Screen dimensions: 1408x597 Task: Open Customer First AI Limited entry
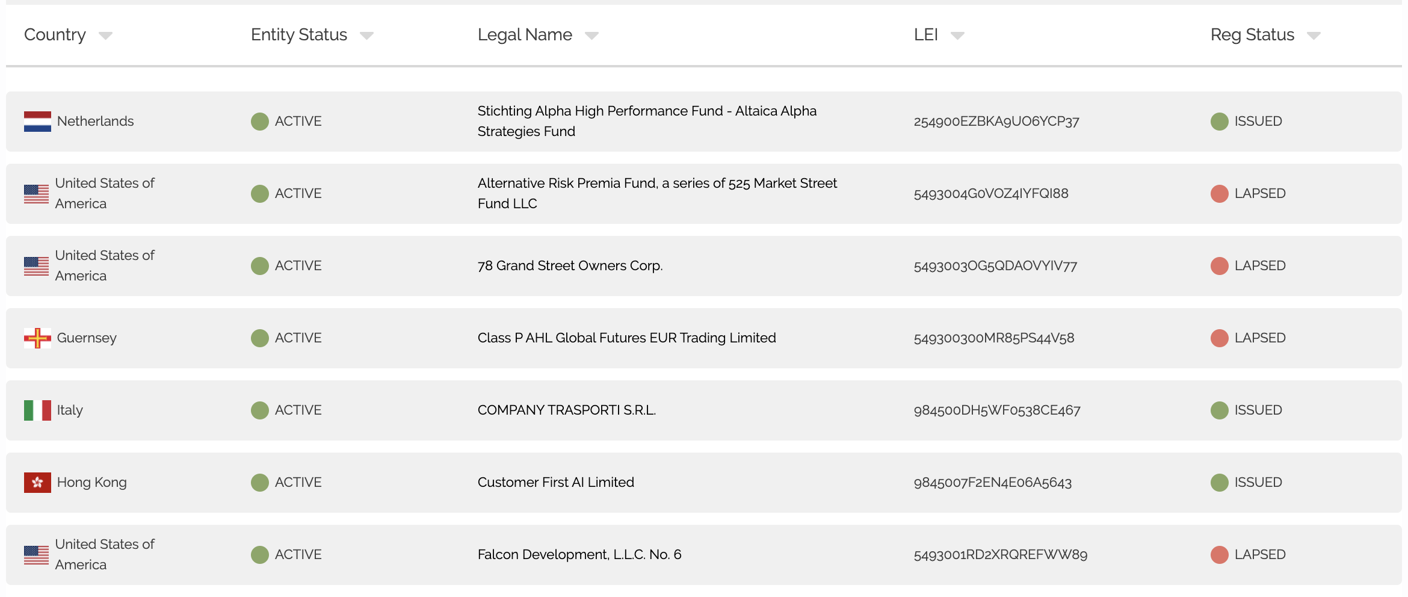[555, 483]
